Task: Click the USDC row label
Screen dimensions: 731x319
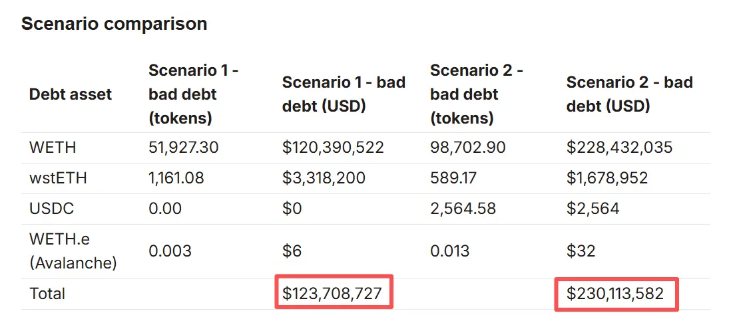Action: click(x=51, y=209)
